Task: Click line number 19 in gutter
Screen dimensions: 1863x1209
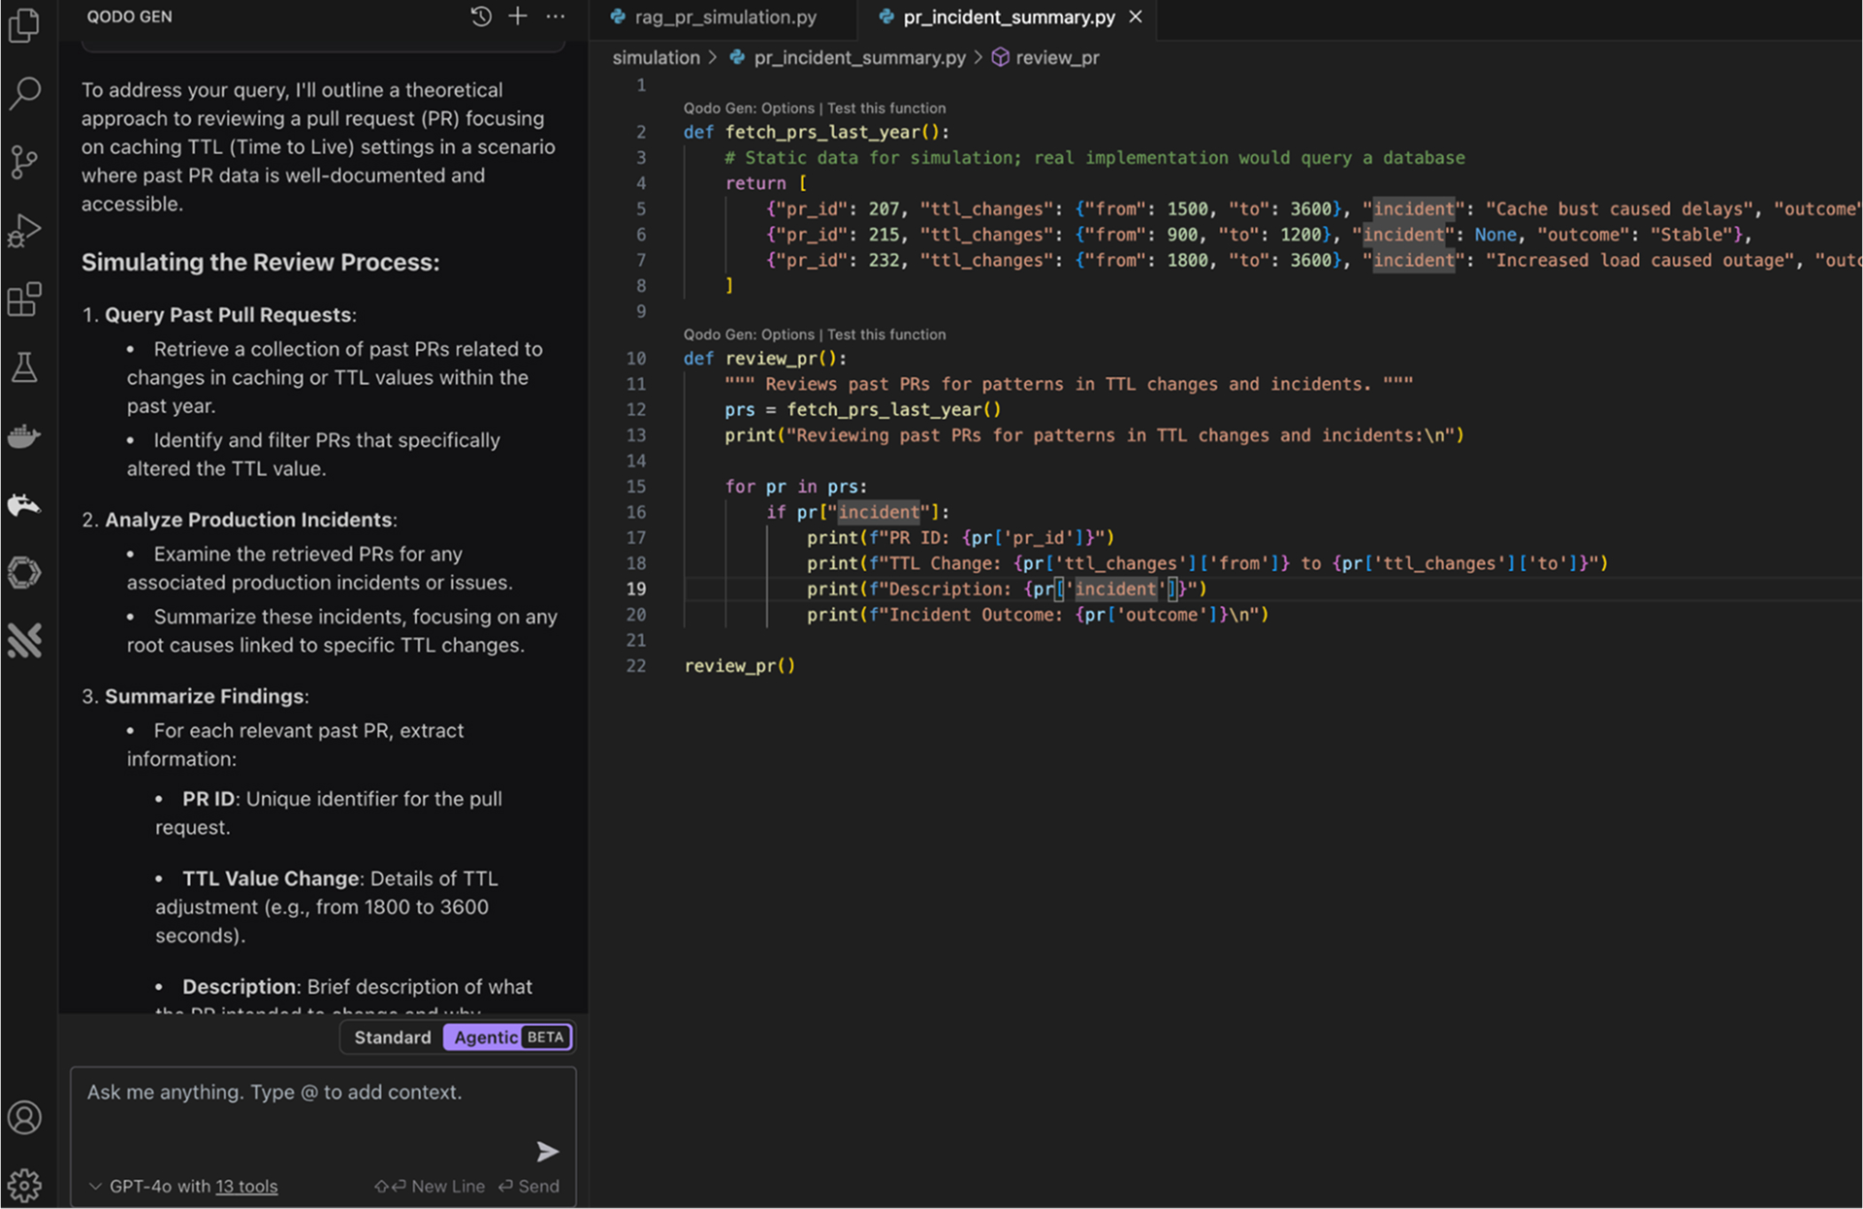Action: coord(636,589)
